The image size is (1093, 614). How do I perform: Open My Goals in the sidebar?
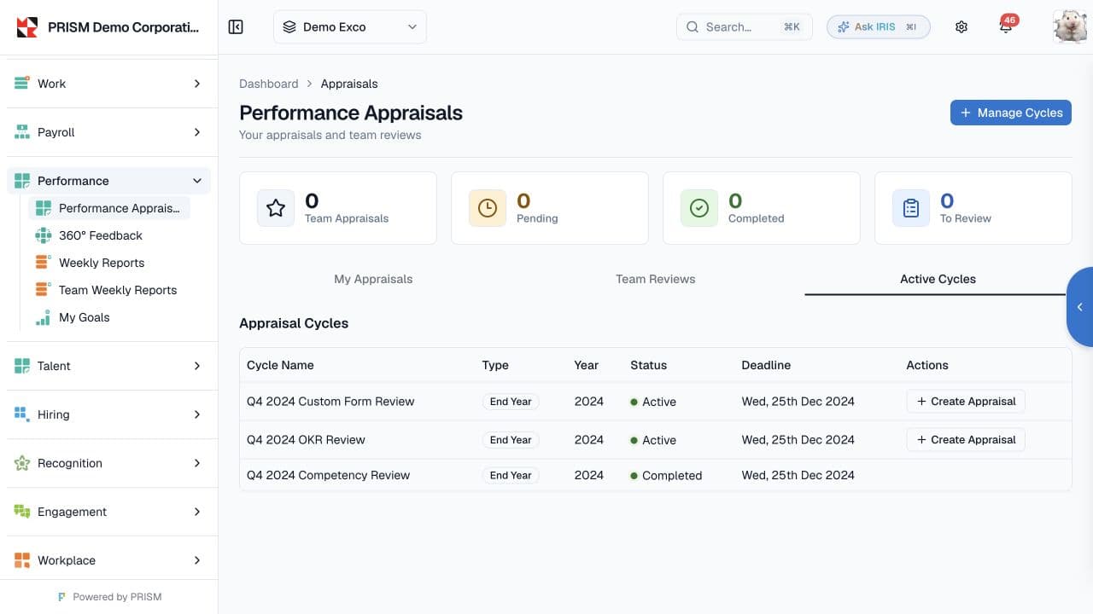pos(109,317)
